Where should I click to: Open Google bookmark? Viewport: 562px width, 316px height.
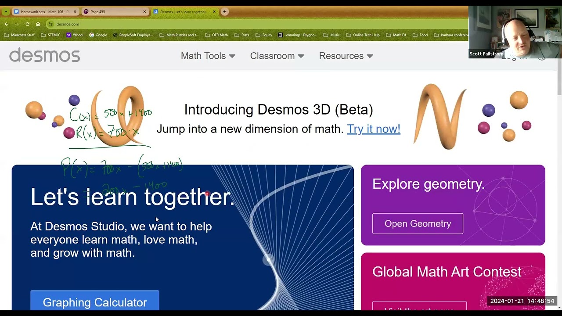click(98, 35)
